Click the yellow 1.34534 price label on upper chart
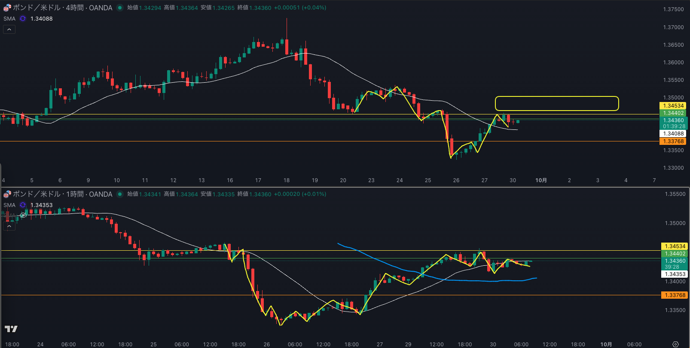 pos(673,106)
